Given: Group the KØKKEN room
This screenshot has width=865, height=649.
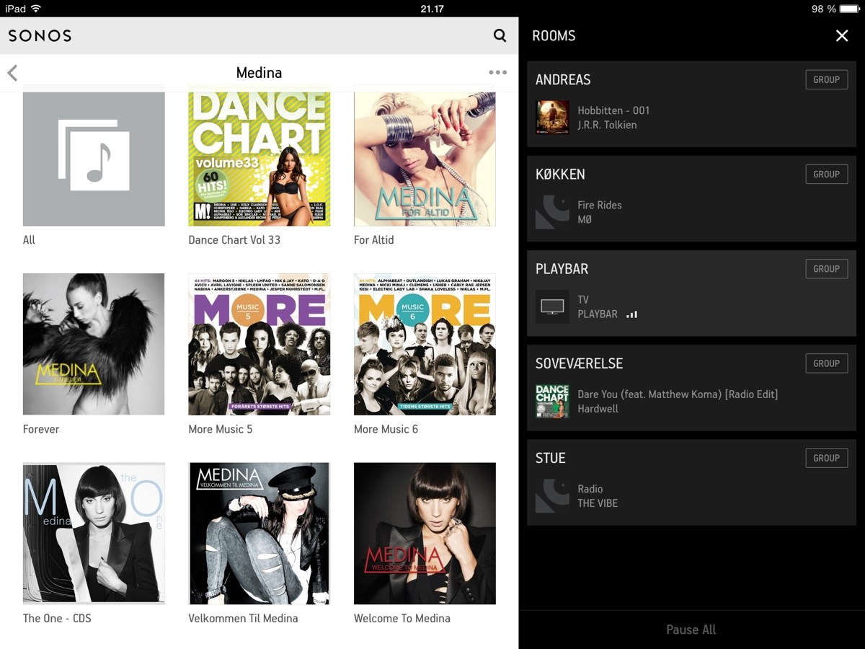Looking at the screenshot, I should pos(826,174).
